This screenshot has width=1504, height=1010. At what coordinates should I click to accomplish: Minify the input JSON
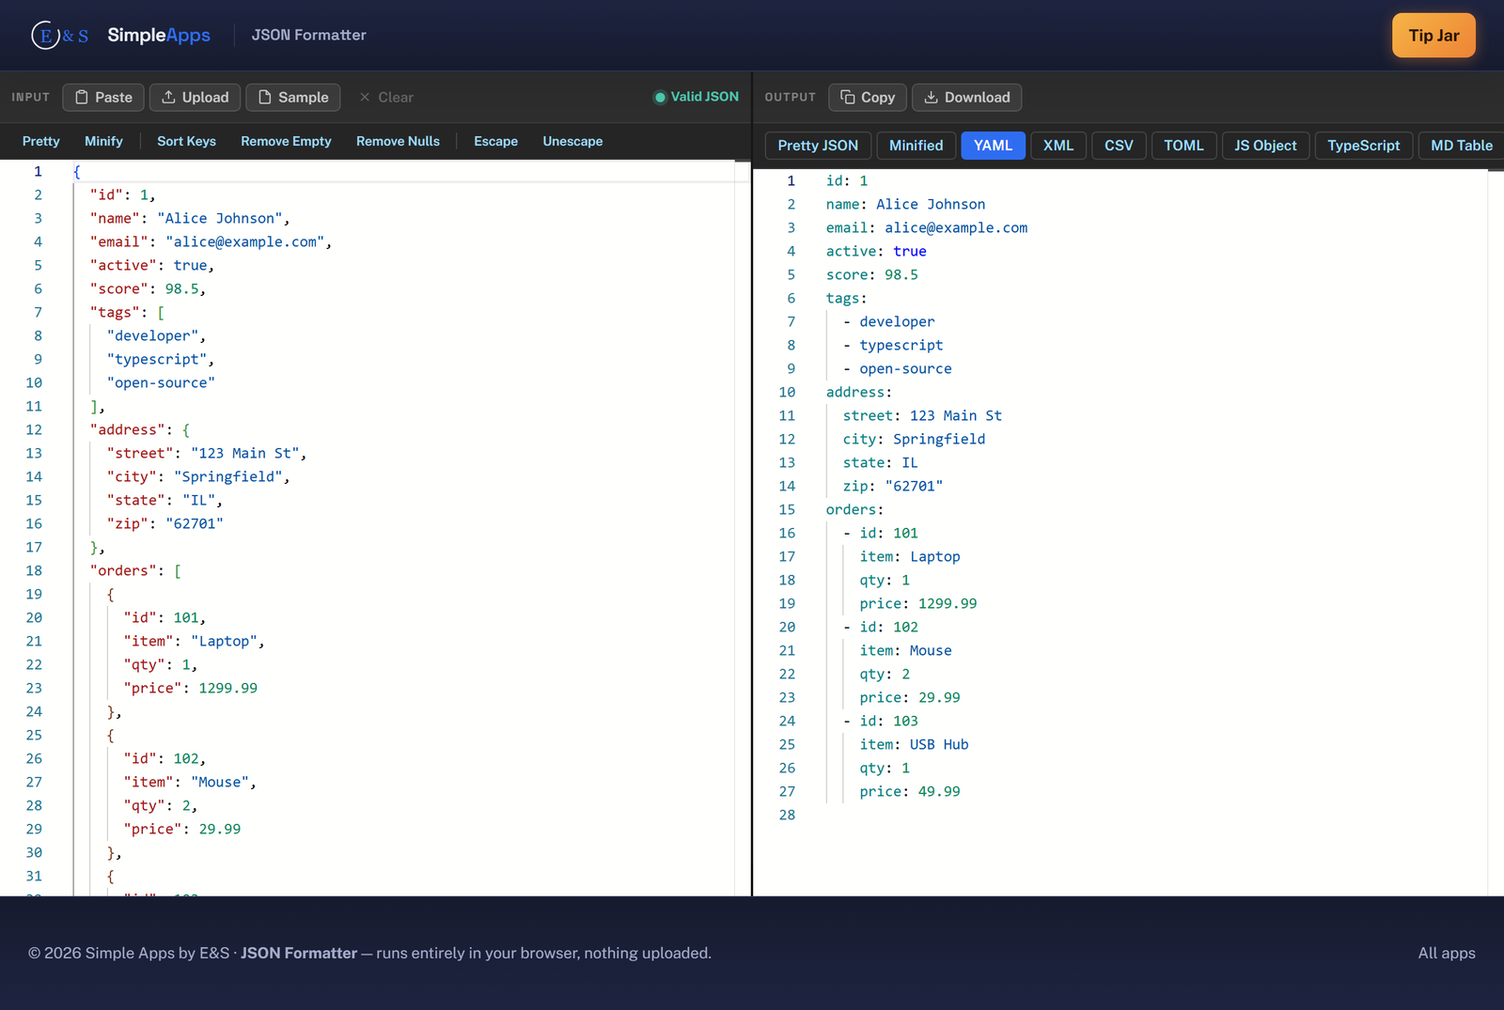click(x=103, y=141)
